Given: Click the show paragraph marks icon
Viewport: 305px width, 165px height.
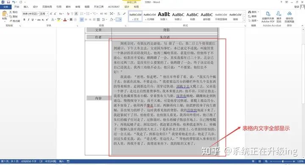Looking at the screenshot, I should tap(124, 14).
